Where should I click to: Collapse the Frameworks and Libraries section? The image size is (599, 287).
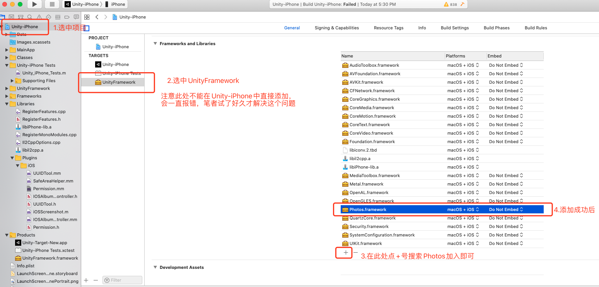pyautogui.click(x=155, y=44)
